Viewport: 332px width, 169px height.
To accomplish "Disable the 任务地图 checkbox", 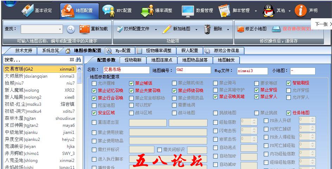I will coord(288,113).
